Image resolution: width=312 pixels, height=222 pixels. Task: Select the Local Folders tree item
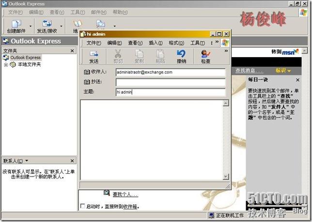29,64
